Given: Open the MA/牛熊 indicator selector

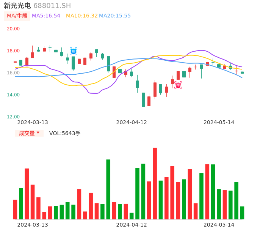Looking at the screenshot, I should tap(17, 16).
